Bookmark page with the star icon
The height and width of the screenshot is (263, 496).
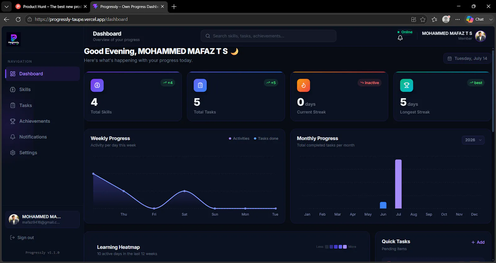point(423,19)
